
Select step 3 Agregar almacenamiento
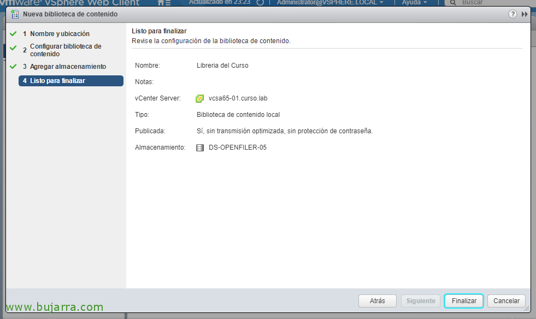[64, 66]
